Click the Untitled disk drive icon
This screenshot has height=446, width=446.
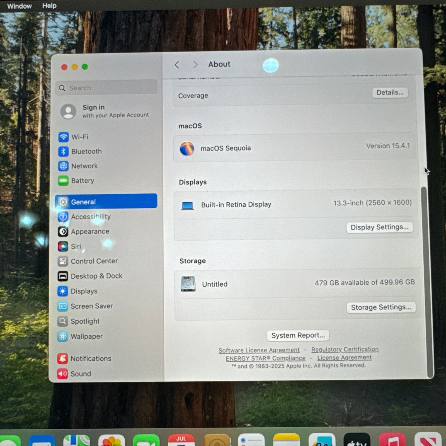point(188,284)
